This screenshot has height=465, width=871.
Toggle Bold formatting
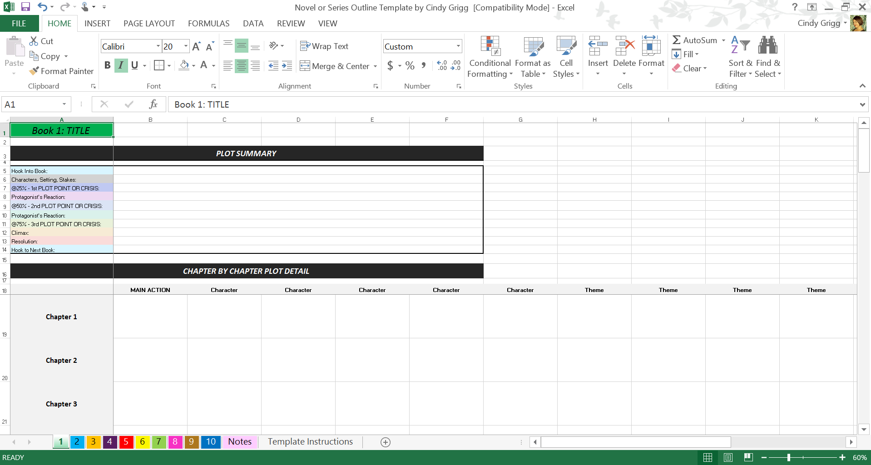(x=107, y=65)
